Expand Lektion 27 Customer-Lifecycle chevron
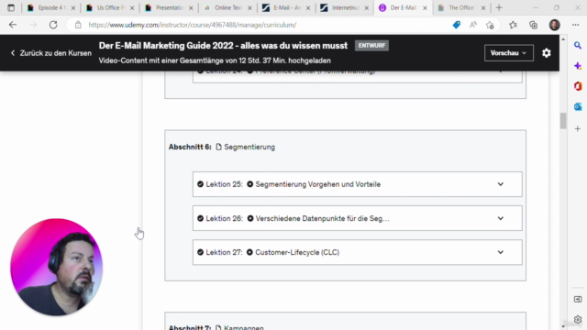587x330 pixels. point(501,252)
